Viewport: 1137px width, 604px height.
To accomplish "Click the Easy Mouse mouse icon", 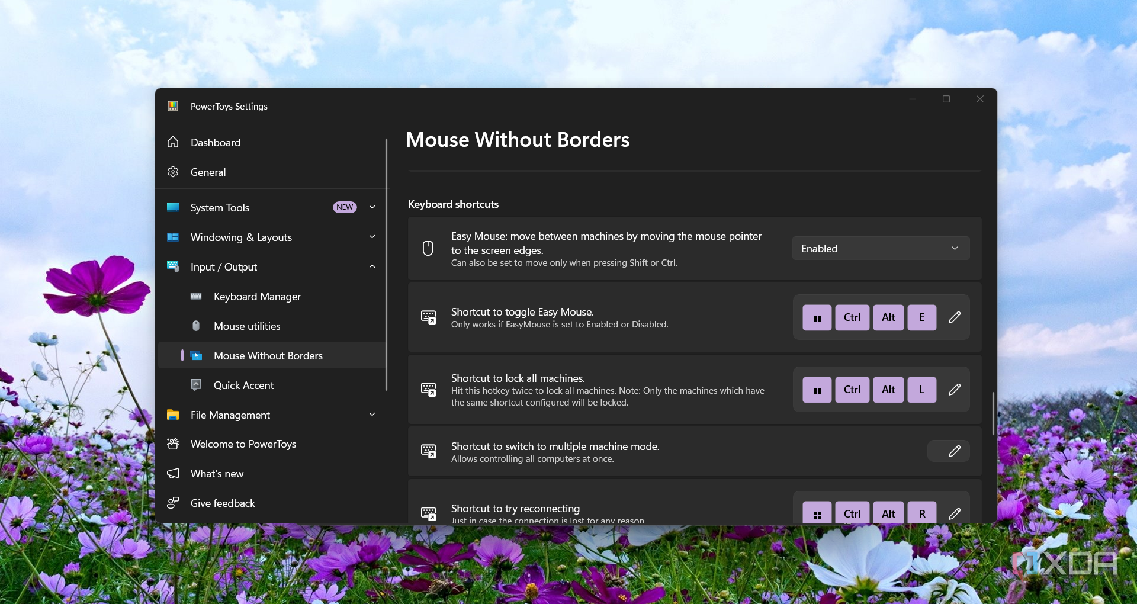I will click(428, 248).
